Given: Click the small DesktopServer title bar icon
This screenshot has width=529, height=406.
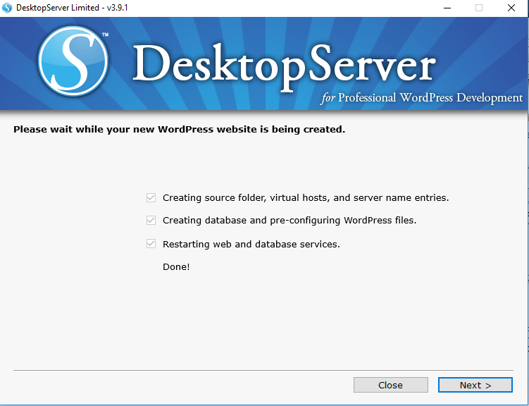Looking at the screenshot, I should (x=8, y=8).
